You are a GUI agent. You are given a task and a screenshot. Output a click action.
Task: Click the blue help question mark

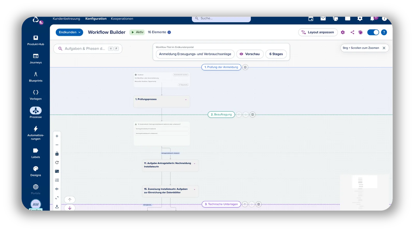tap(384, 32)
